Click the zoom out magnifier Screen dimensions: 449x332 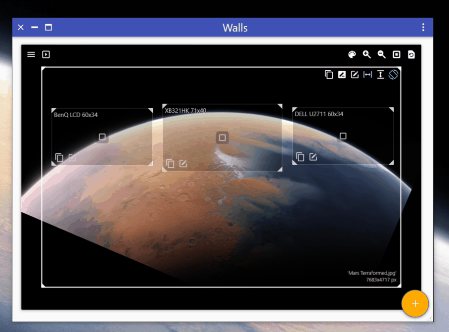click(381, 54)
